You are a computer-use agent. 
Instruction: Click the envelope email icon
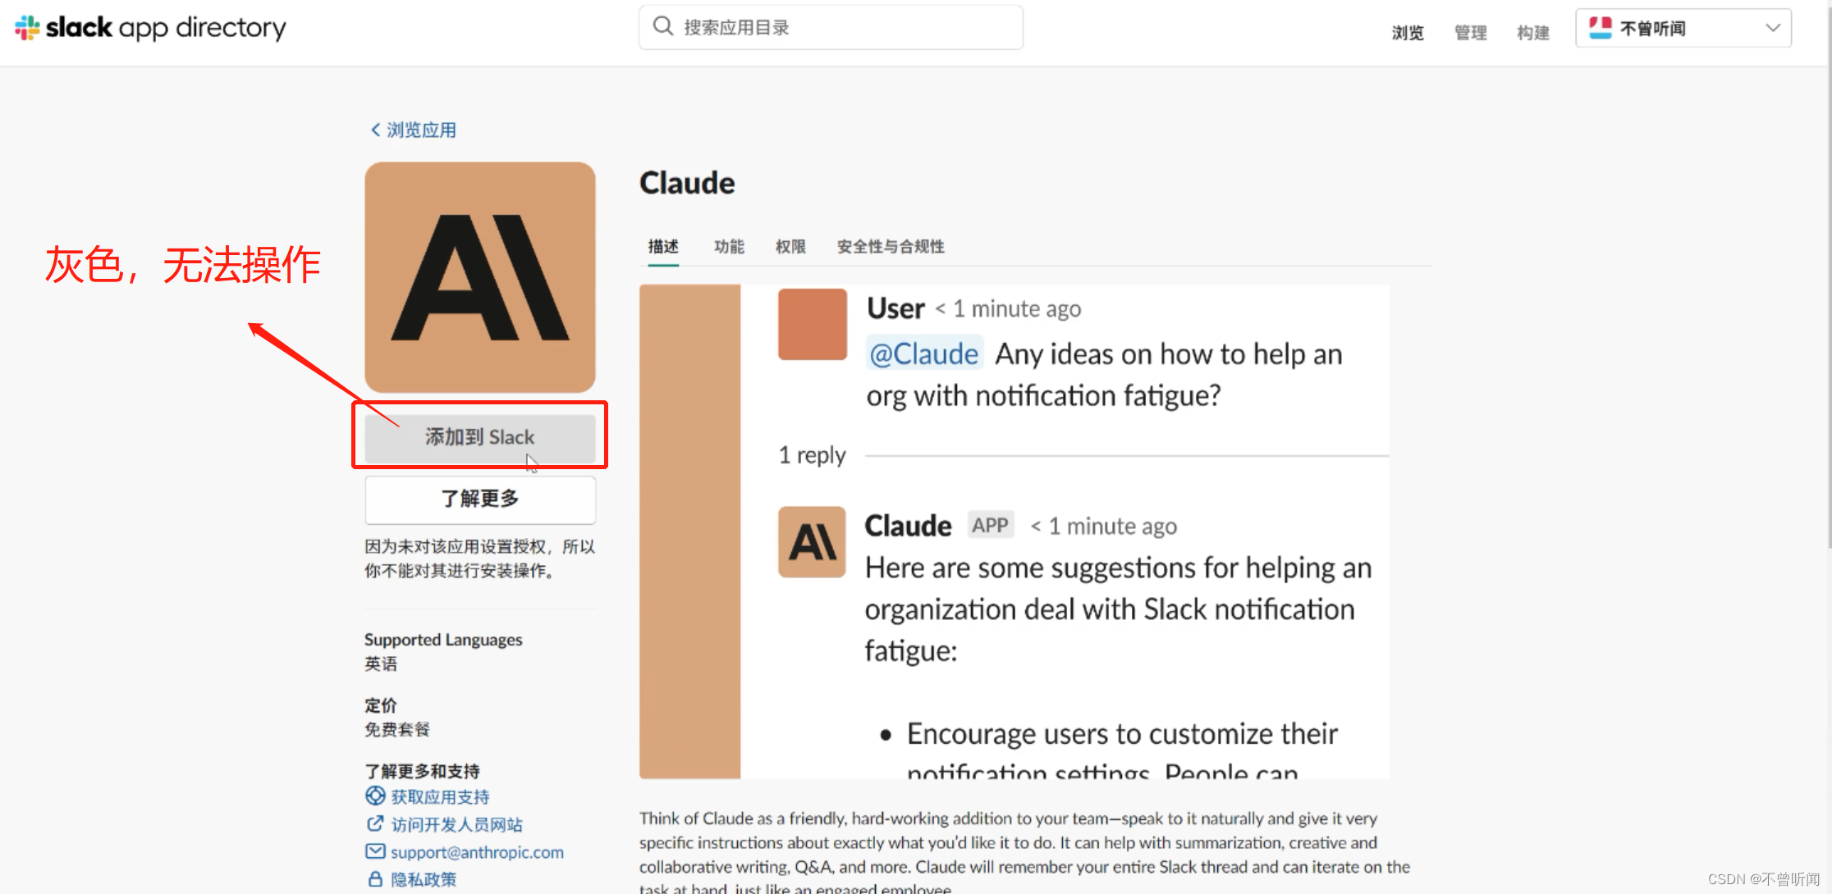point(375,851)
